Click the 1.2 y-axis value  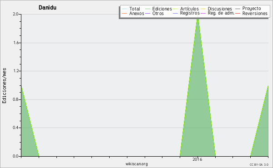[15, 71]
